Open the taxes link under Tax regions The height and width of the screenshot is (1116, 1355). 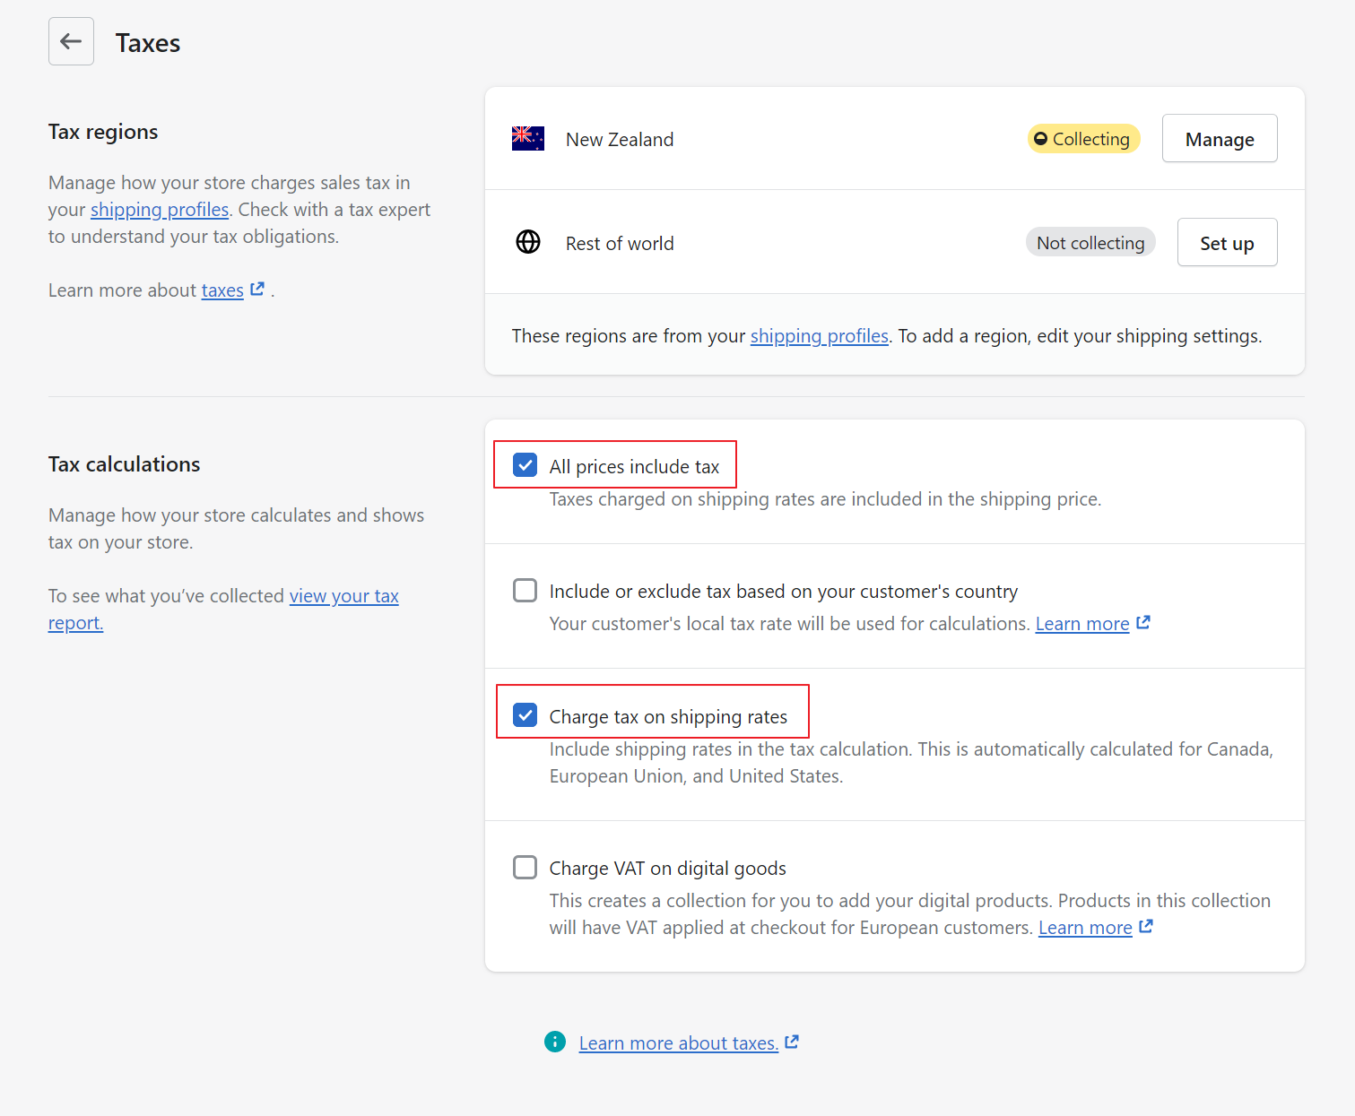point(222,290)
